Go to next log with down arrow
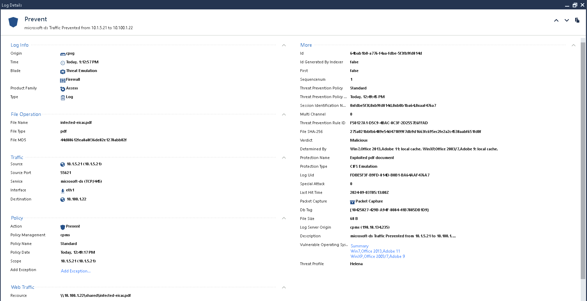The height and width of the screenshot is (301, 587). 567,21
